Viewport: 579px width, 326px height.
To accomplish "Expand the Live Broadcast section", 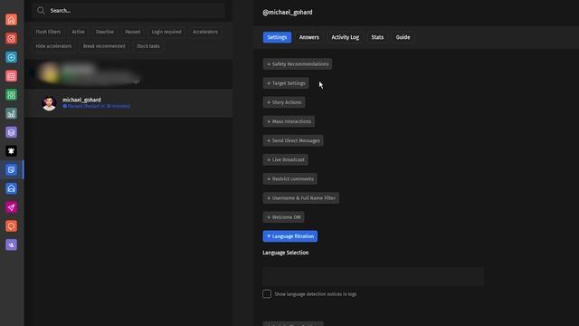I will click(286, 159).
